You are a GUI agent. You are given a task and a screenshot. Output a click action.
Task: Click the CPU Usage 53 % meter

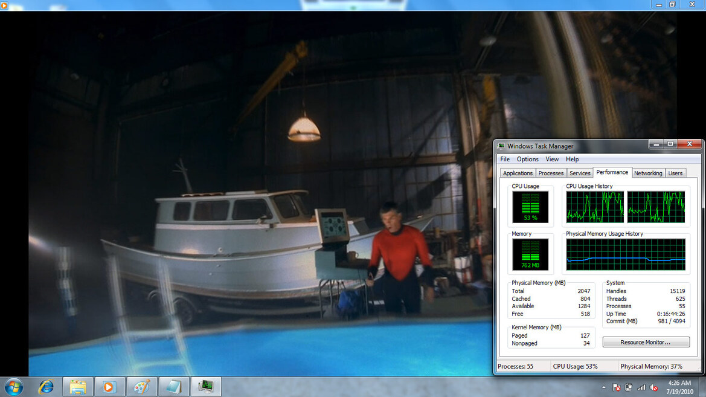[x=530, y=207]
